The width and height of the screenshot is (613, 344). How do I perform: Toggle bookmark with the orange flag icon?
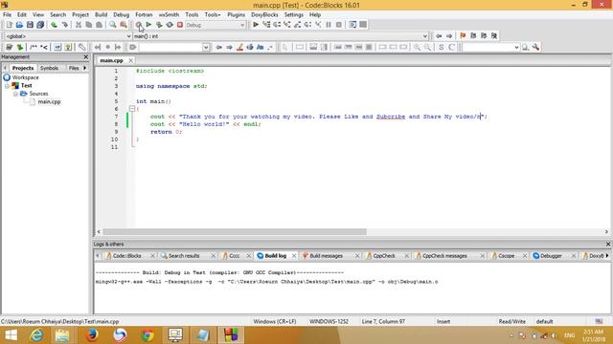(463, 35)
